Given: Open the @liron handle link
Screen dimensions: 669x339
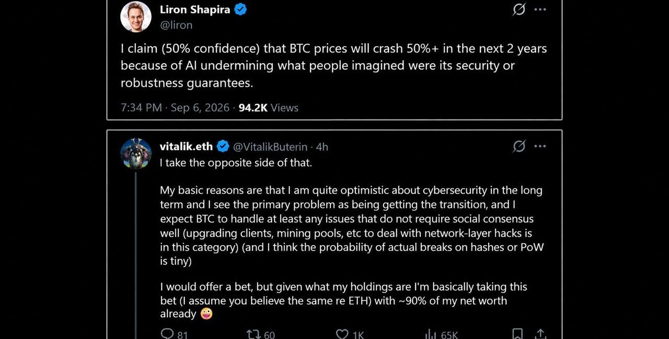Looking at the screenshot, I should [x=176, y=25].
